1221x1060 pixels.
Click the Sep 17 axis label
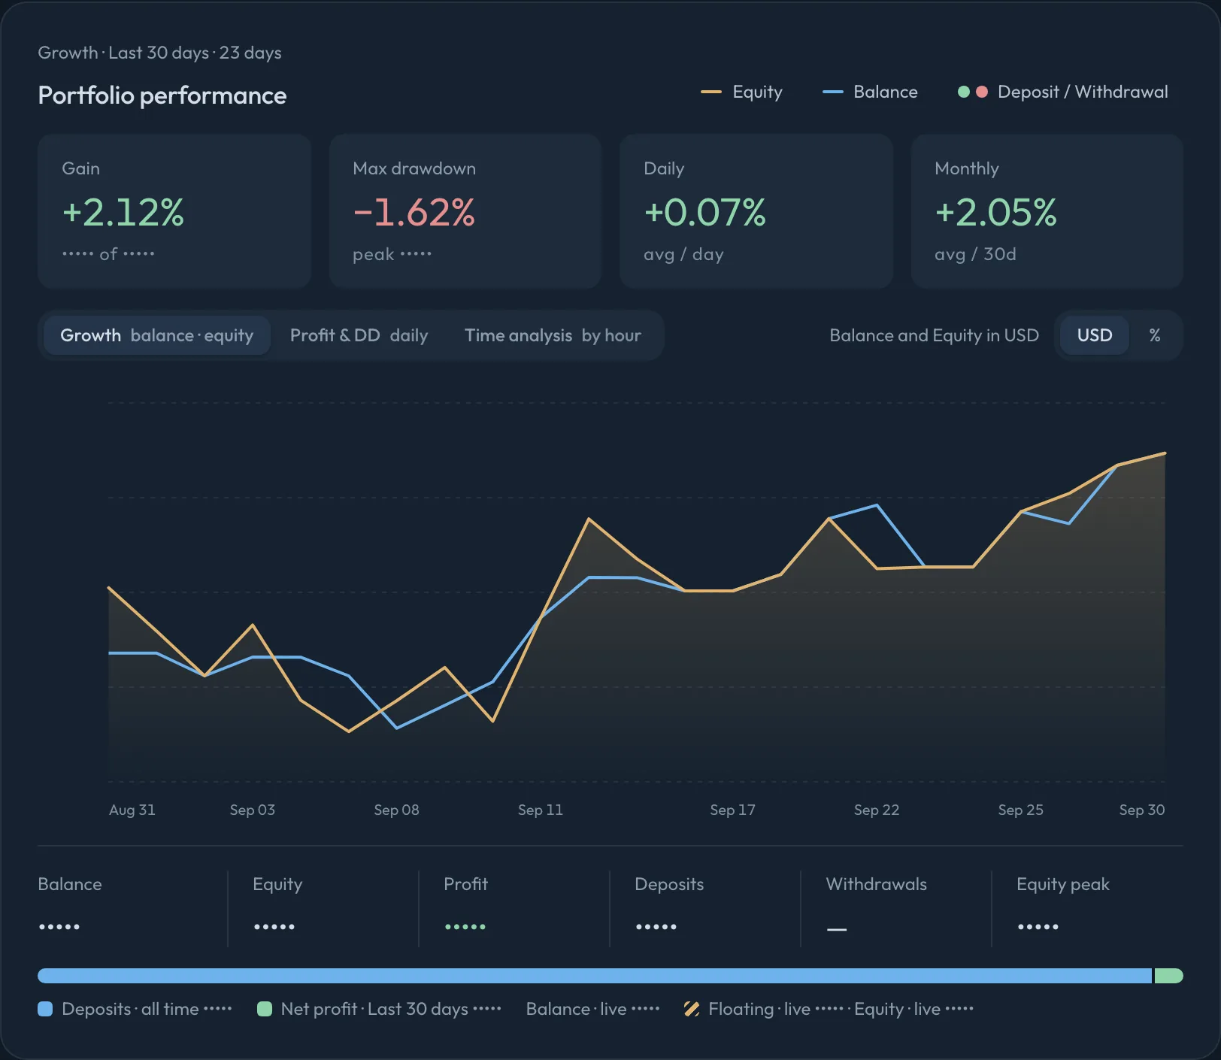[732, 810]
